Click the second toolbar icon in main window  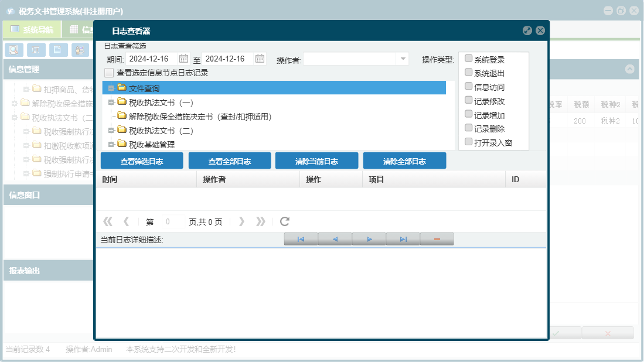click(x=36, y=50)
